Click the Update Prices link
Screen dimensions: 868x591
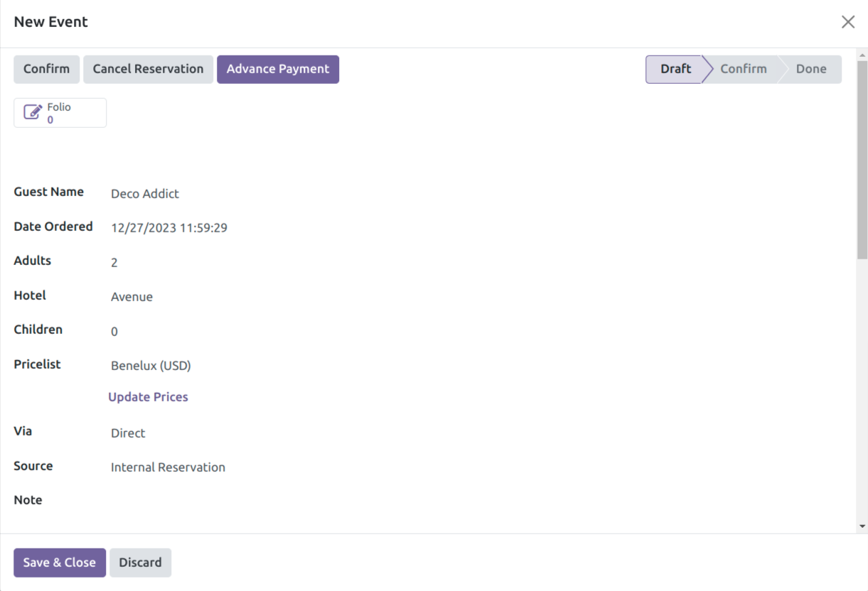pyautogui.click(x=148, y=397)
